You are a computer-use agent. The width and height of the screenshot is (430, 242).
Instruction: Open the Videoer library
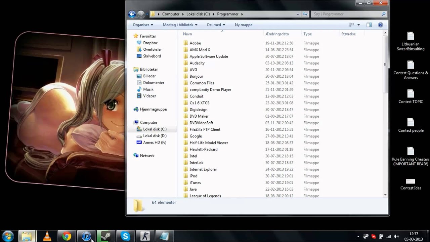click(146, 96)
